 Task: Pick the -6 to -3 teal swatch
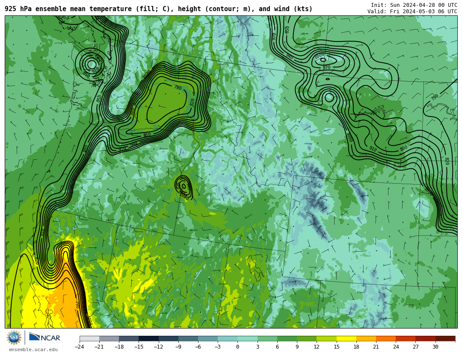[208, 338]
